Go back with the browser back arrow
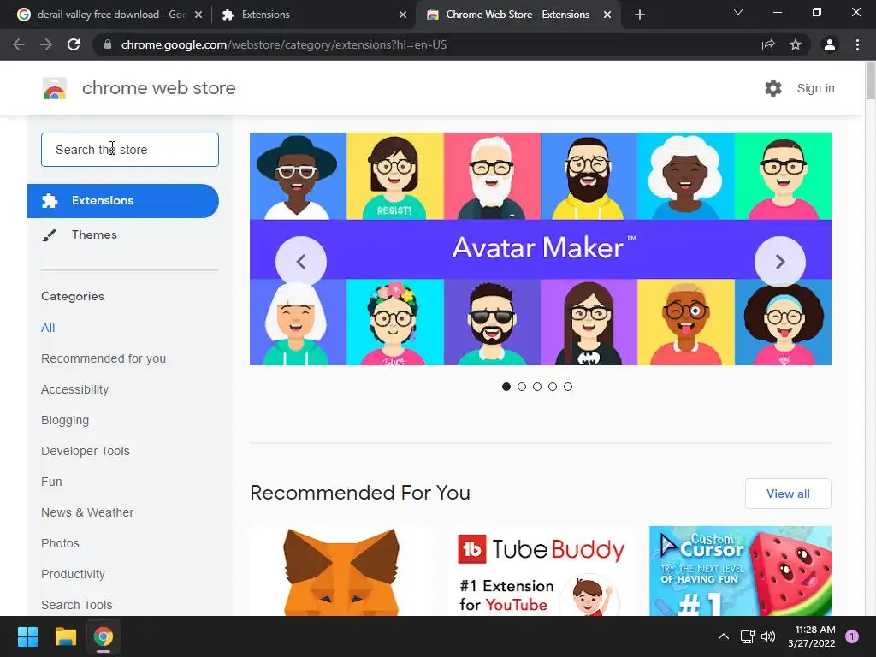This screenshot has height=657, width=876. click(19, 44)
